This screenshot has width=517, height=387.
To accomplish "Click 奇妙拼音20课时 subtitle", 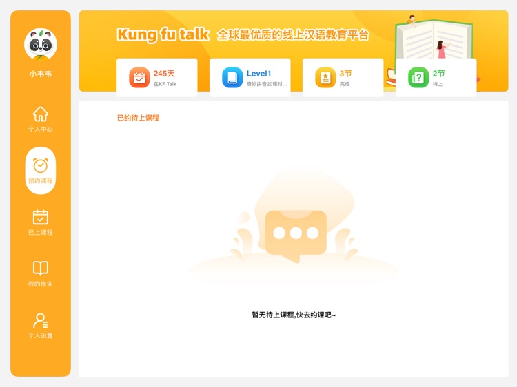I will coord(267,84).
